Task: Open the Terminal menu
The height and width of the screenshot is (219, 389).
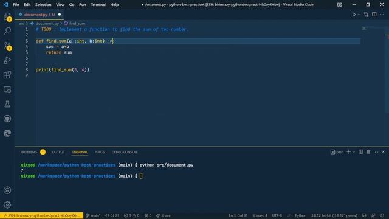Action: pos(98,5)
